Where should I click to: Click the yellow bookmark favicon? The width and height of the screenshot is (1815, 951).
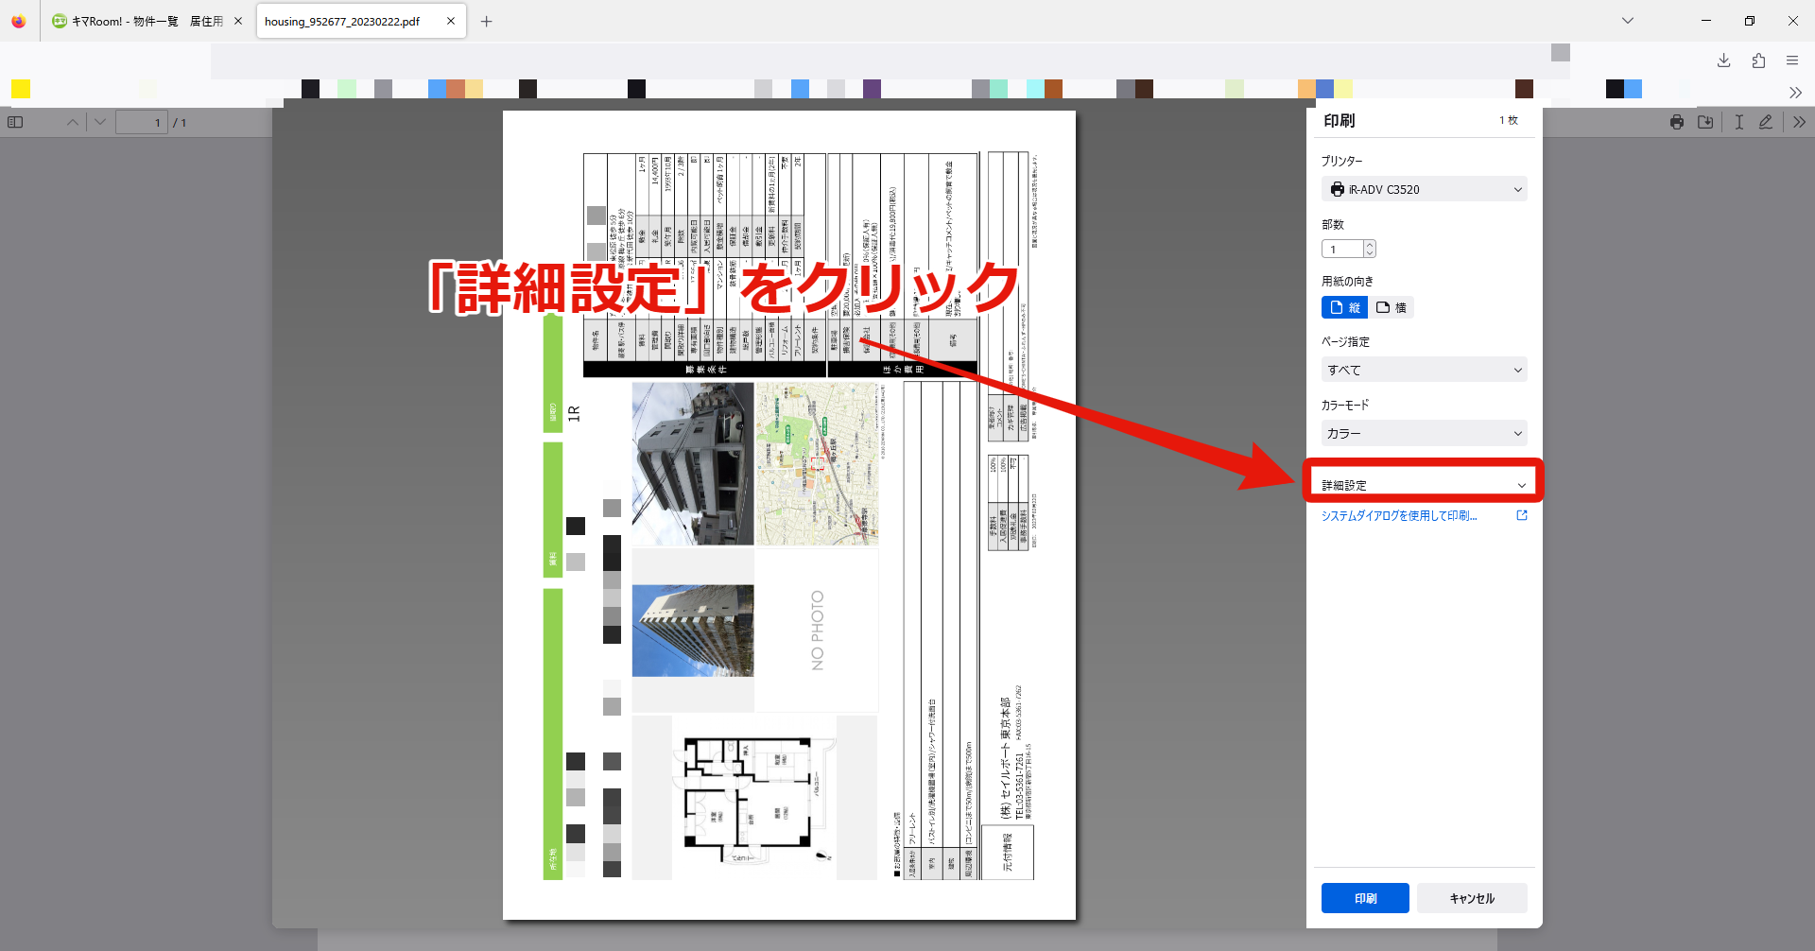tap(21, 89)
